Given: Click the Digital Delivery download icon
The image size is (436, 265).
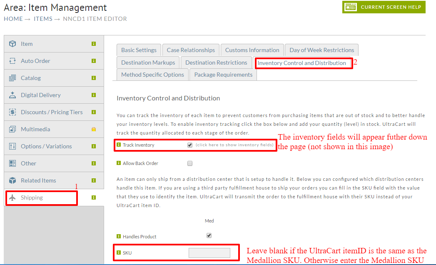Looking at the screenshot, I should click(x=12, y=95).
